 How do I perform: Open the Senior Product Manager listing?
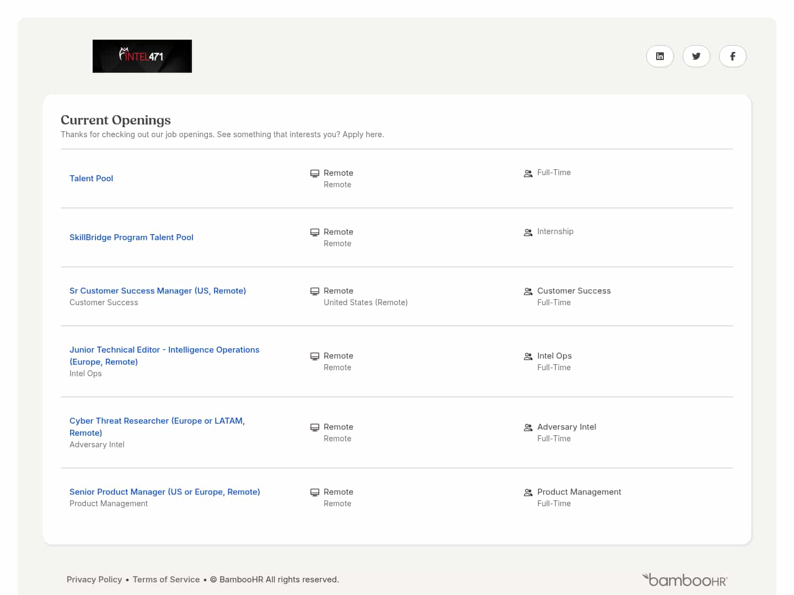tap(164, 491)
